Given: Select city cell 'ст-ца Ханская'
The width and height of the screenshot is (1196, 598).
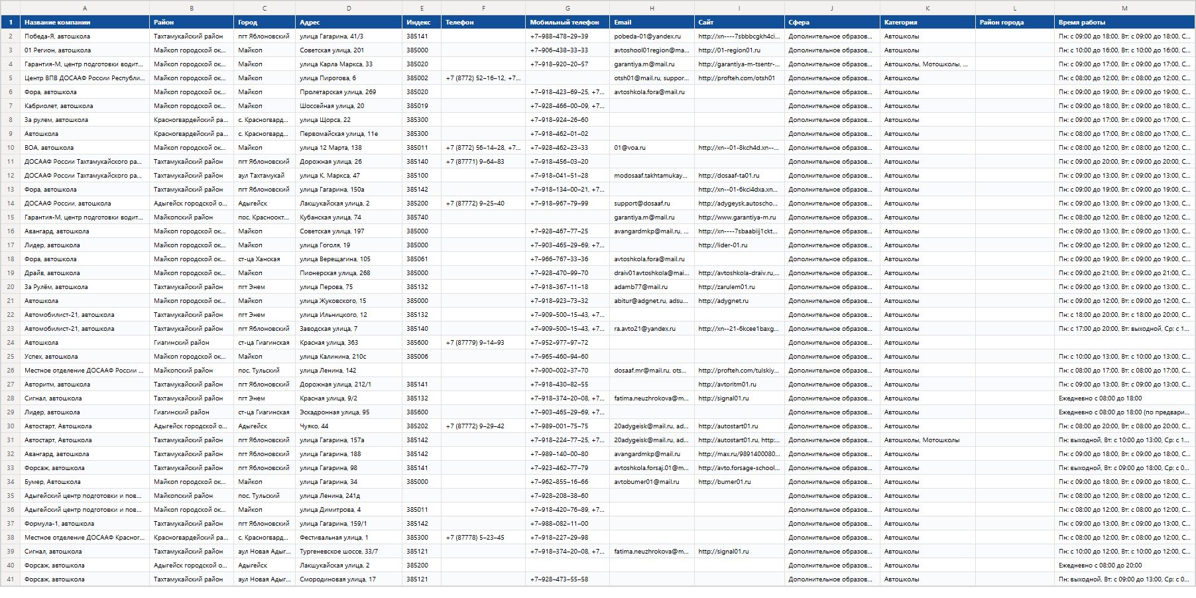Looking at the screenshot, I should pos(265,259).
